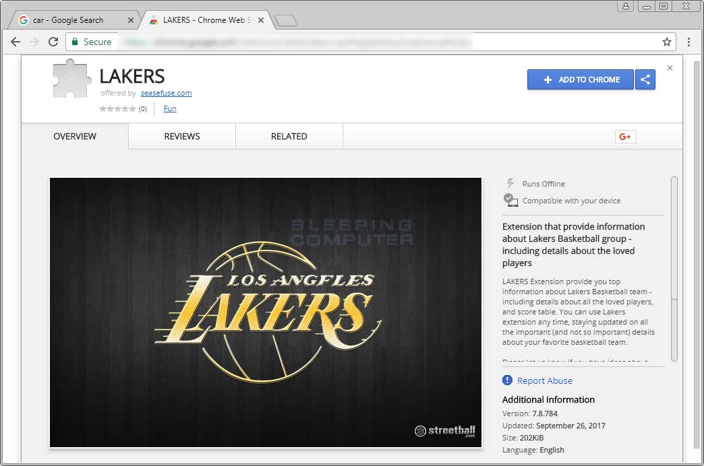Click the Secure padlock icon

pos(74,41)
